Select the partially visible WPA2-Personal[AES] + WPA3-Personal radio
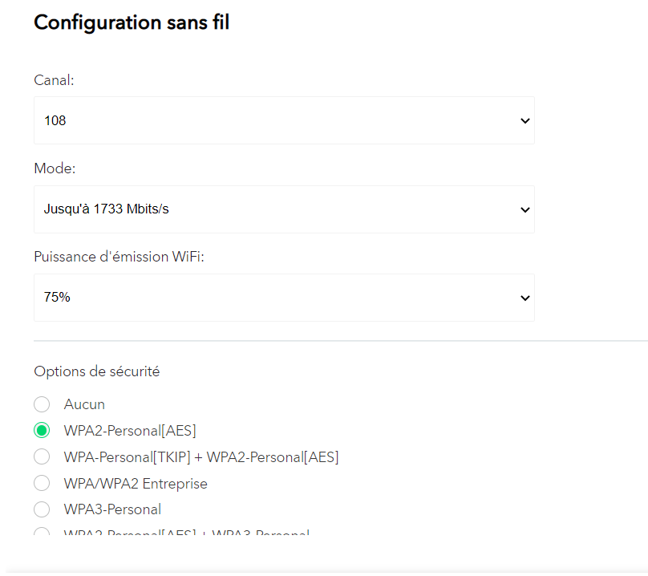The image size is (648, 576). [42, 533]
